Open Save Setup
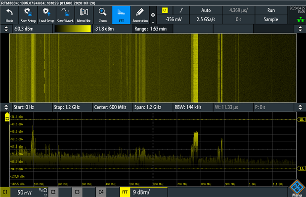The height and width of the screenshot is (197, 306). point(28,15)
